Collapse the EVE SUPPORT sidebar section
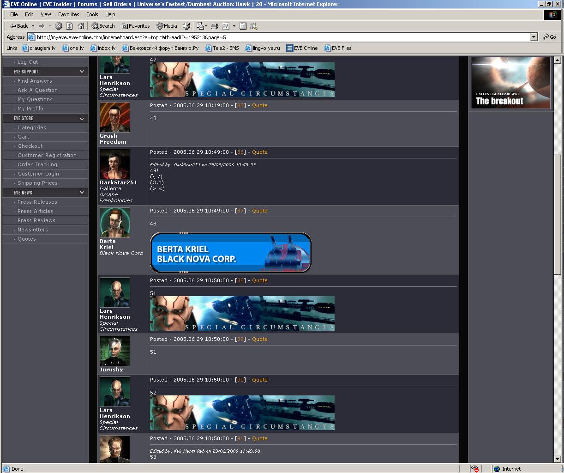This screenshot has width=564, height=473. [x=82, y=72]
